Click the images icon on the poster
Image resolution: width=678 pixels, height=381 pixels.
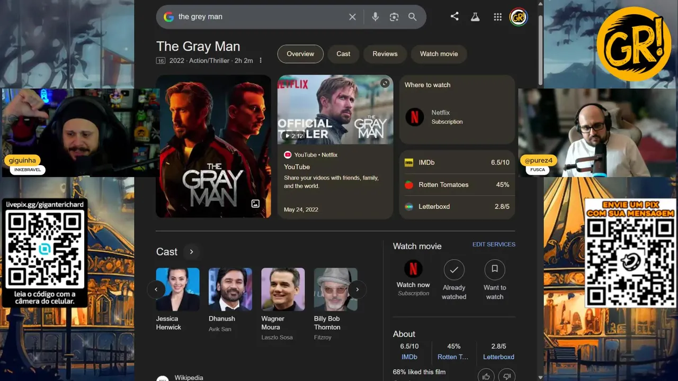click(255, 204)
